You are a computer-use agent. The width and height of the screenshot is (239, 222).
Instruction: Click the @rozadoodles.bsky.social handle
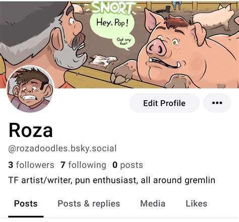click(x=63, y=149)
